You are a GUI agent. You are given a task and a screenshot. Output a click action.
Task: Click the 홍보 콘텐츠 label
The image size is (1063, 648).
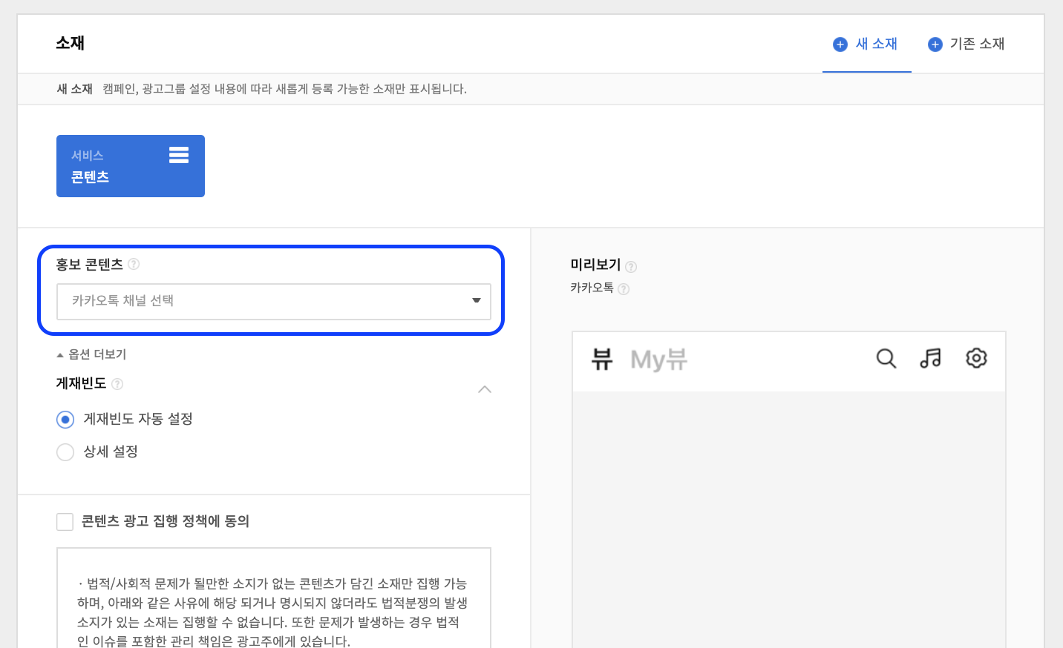[x=89, y=265]
